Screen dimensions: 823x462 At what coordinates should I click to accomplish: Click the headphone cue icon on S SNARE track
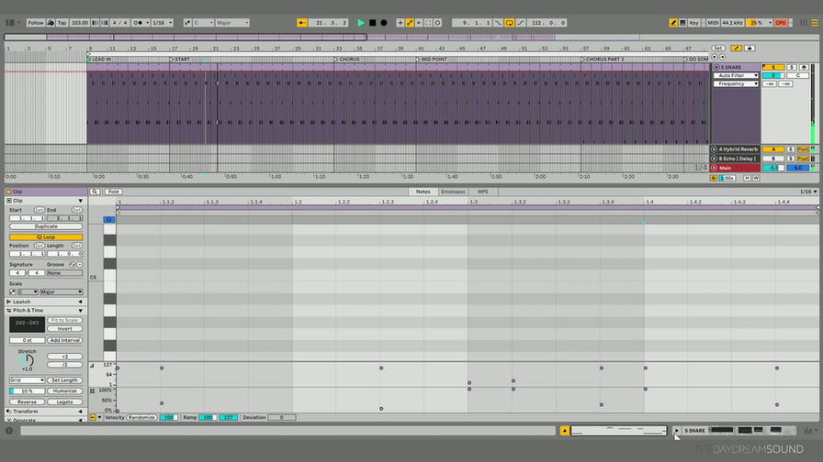click(x=803, y=67)
